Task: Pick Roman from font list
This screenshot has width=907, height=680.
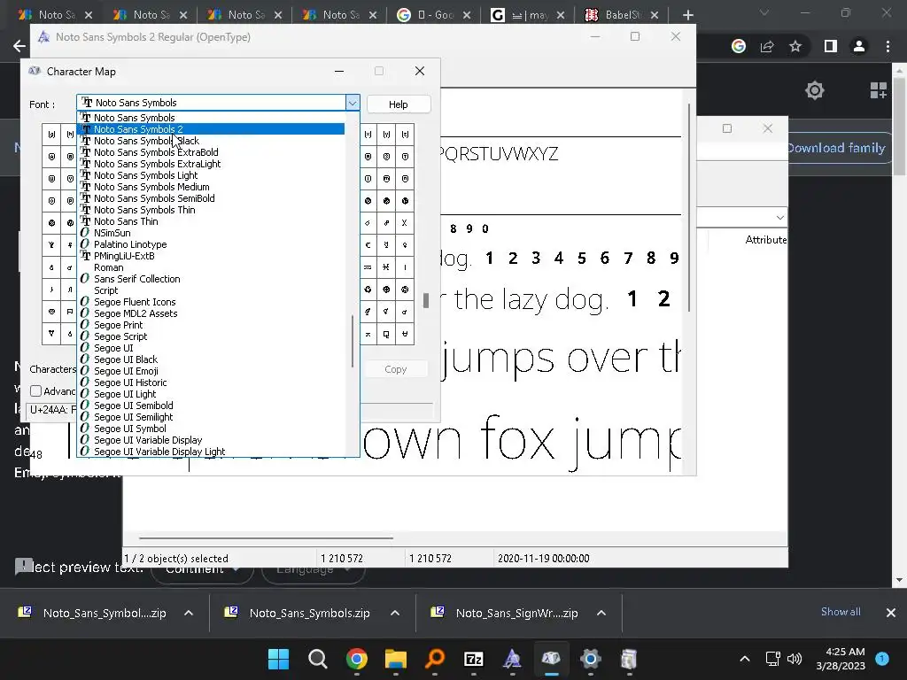Action: pyautogui.click(x=211, y=267)
